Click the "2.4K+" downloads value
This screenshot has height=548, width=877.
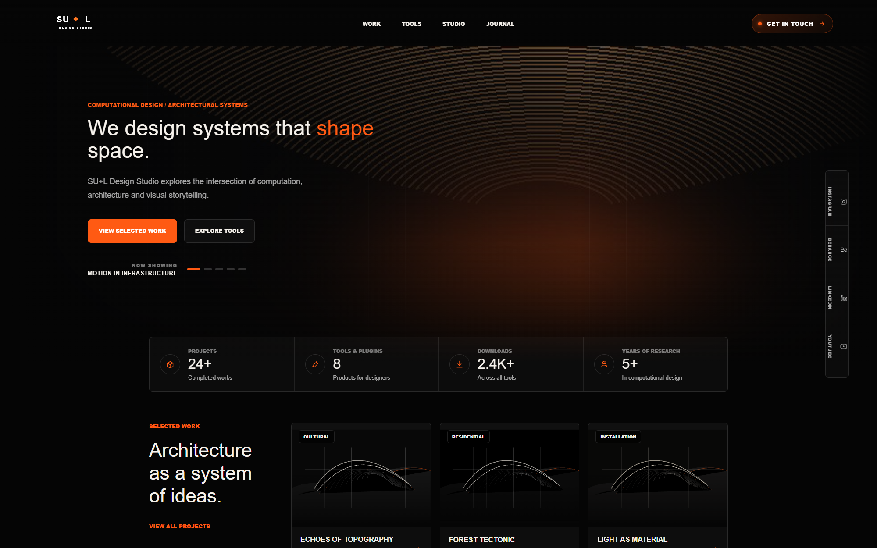pyautogui.click(x=496, y=364)
